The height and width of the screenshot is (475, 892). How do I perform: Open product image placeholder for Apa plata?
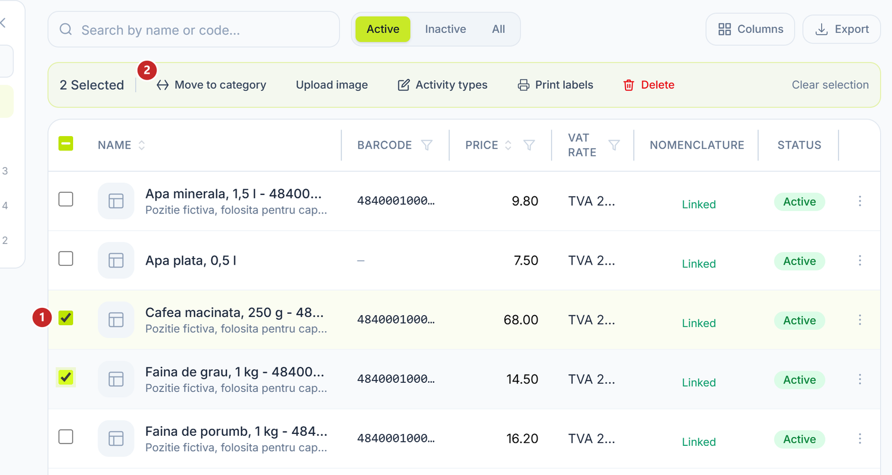click(x=116, y=260)
